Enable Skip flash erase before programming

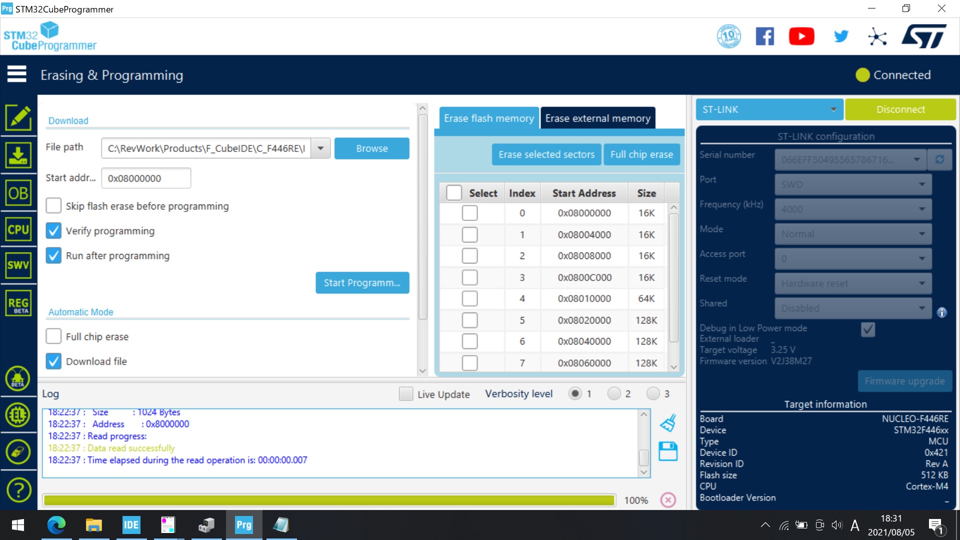coord(53,206)
